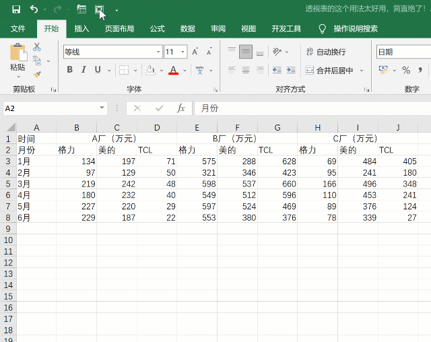Screen dimensions: 431x342
Task: Select middle align icon
Action: point(246,52)
